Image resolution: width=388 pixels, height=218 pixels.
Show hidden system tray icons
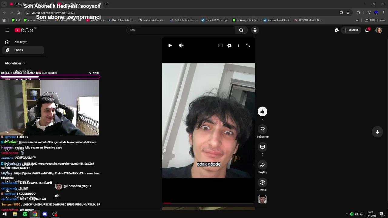click(347, 214)
